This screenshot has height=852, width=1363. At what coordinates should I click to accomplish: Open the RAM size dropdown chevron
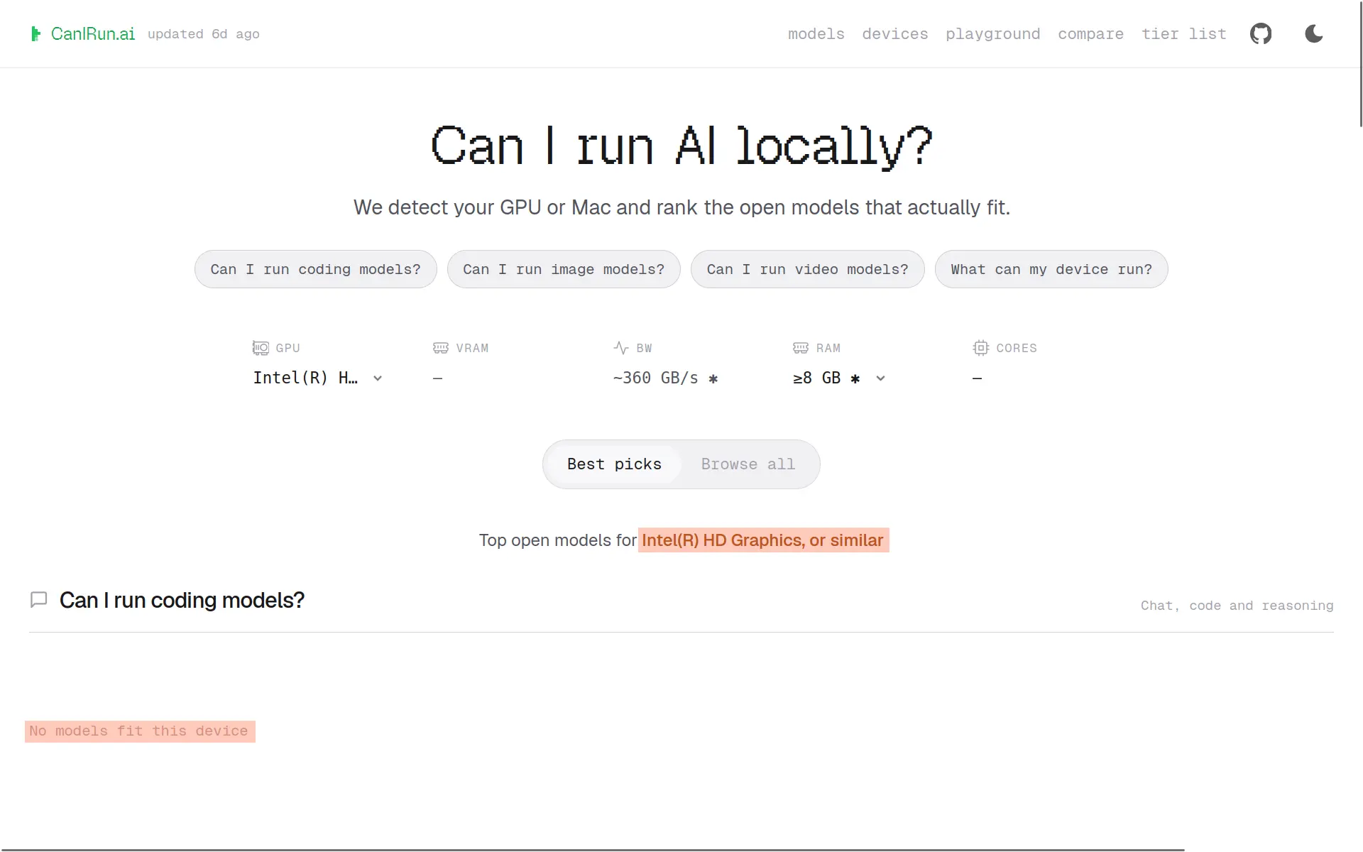point(880,378)
